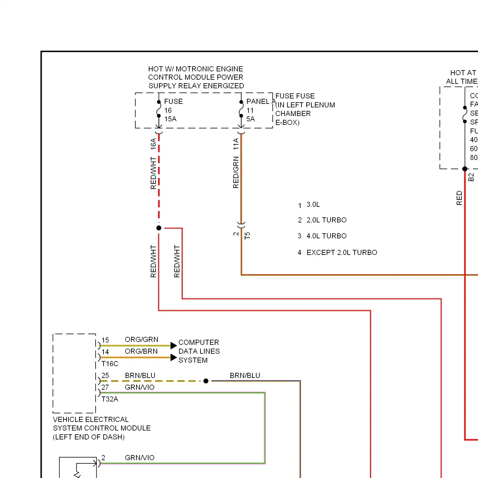Select the 'B2' terminal label
The height and width of the screenshot is (478, 478).
point(471,177)
